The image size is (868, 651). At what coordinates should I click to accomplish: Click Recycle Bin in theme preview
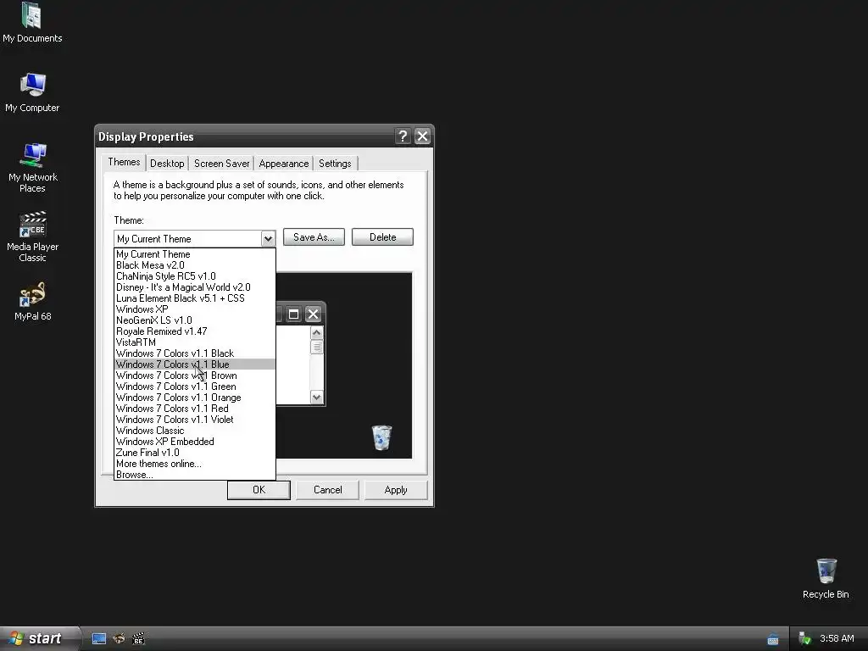[x=381, y=437]
